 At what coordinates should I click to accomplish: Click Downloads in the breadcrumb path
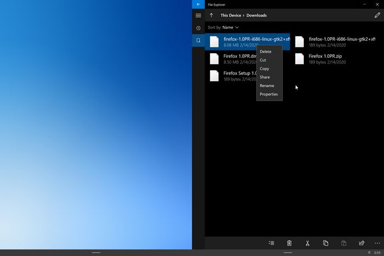click(x=256, y=15)
